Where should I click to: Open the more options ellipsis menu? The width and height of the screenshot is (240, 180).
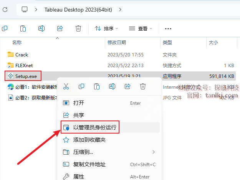[168, 29]
